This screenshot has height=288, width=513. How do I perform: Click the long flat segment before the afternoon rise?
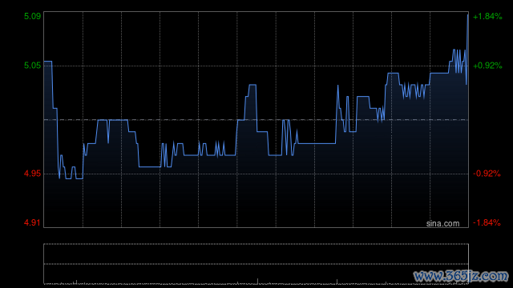pos(317,143)
